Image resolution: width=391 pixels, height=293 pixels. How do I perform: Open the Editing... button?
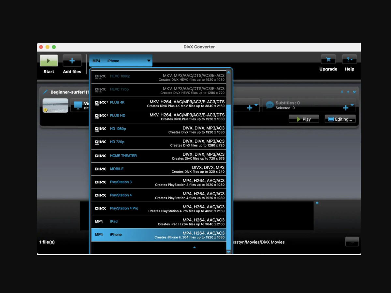(x=340, y=119)
